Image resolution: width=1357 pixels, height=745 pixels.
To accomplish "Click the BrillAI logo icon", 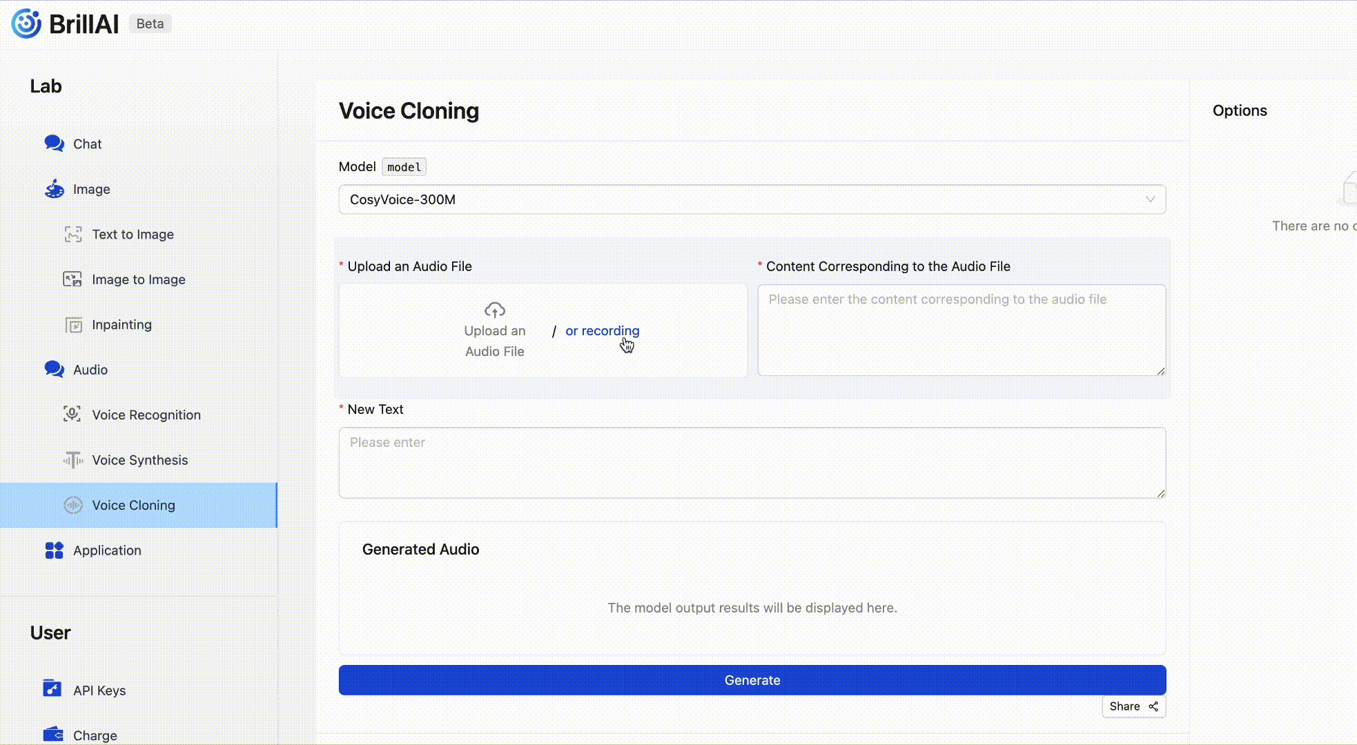I will (26, 23).
